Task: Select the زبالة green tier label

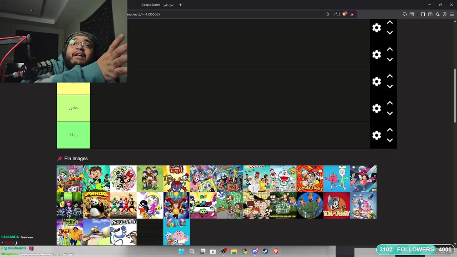Action: [x=74, y=135]
